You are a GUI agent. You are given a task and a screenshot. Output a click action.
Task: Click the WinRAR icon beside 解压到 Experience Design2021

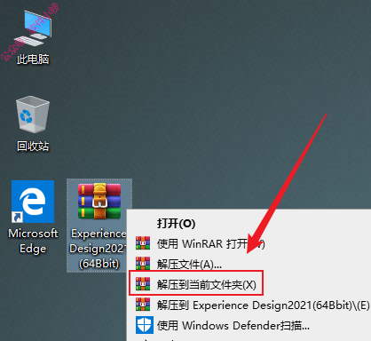pyautogui.click(x=143, y=305)
